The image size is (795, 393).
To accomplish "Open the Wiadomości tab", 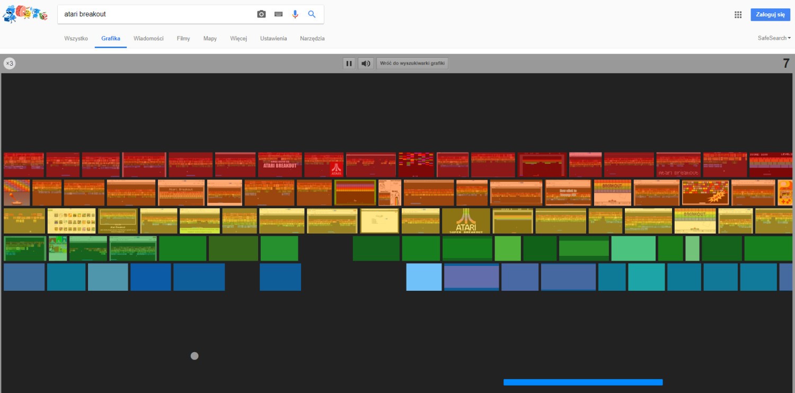I will click(x=148, y=39).
